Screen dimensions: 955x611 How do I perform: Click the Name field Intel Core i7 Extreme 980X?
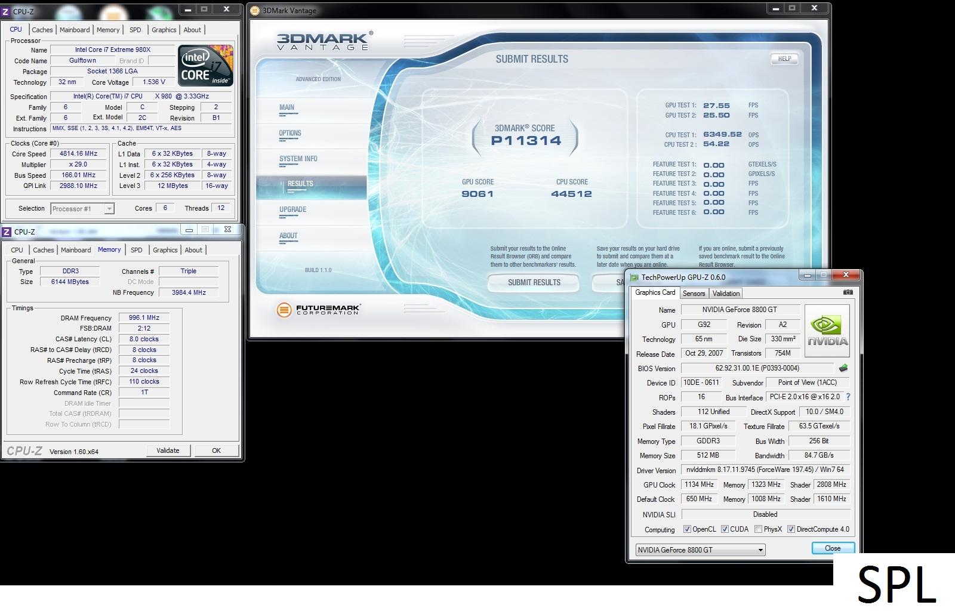tap(113, 50)
